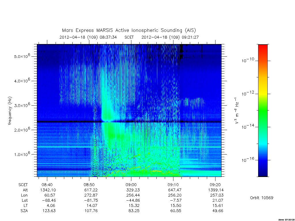Click altitude value '1399.14'
Image resolution: width=295 pixels, height=221 pixels.
coord(216,190)
